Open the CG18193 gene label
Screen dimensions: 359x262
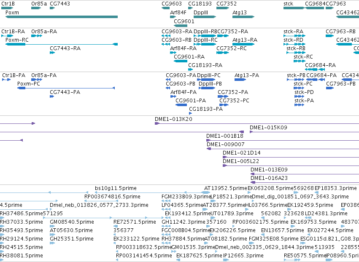200,4
